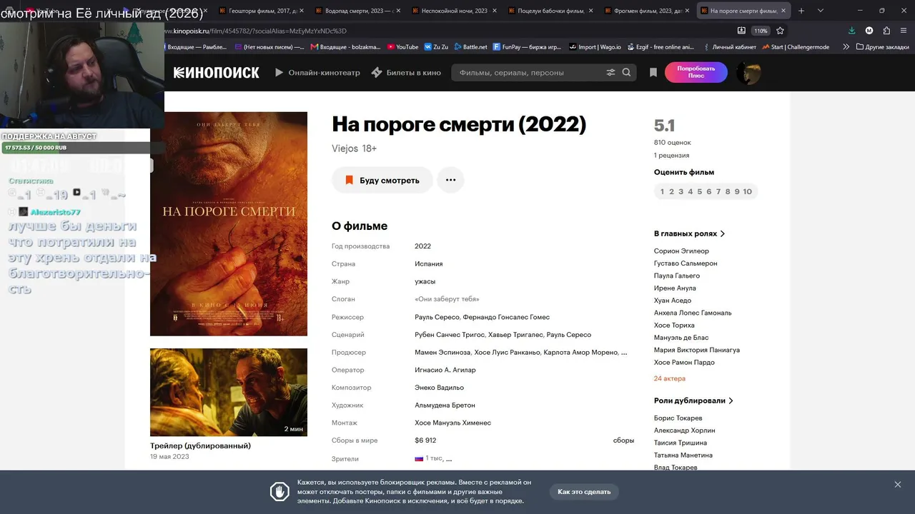Open the YouTube bookmark
Screen dimensions: 915x514
402,47
